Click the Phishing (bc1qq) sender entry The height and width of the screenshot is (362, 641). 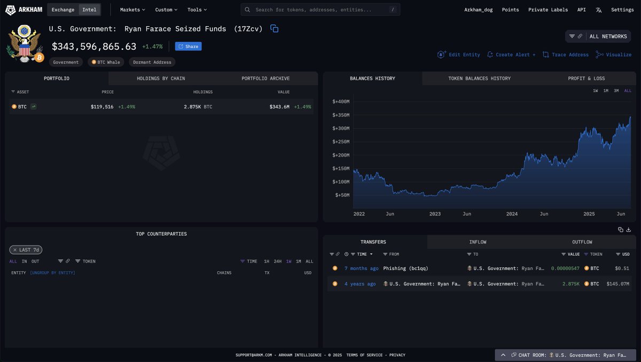click(405, 268)
